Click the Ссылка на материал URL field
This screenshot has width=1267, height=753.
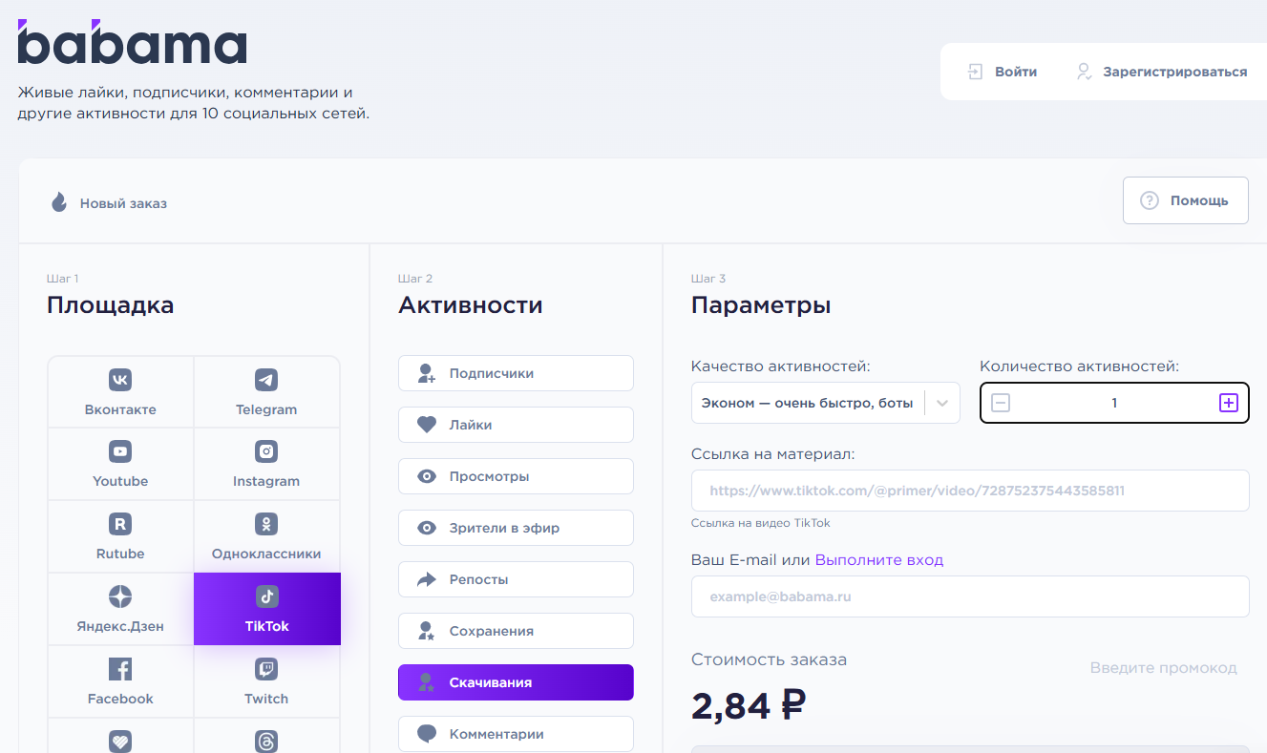point(970,491)
